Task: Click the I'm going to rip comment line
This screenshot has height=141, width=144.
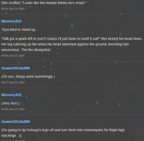Action: click(63, 130)
